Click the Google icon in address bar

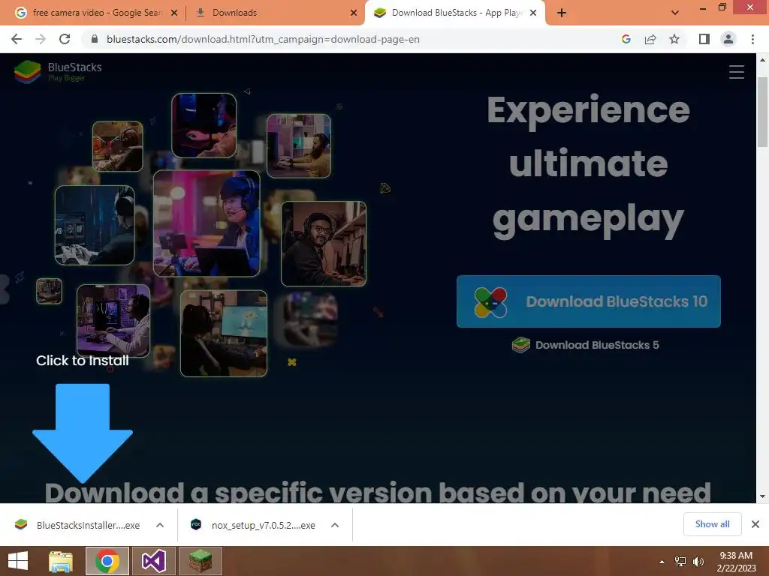pyautogui.click(x=626, y=39)
